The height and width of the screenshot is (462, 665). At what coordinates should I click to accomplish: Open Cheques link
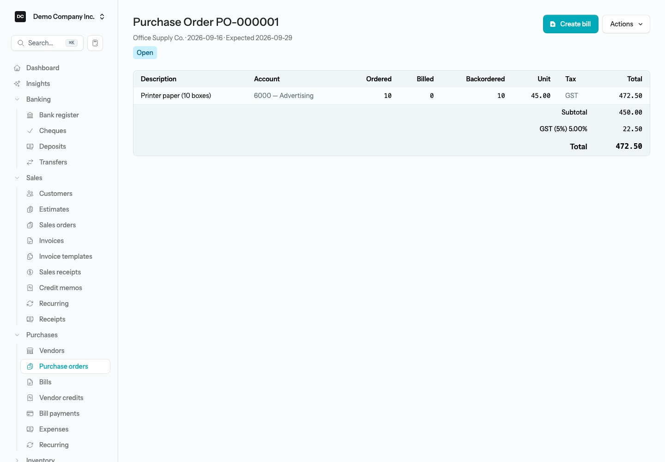pyautogui.click(x=53, y=131)
